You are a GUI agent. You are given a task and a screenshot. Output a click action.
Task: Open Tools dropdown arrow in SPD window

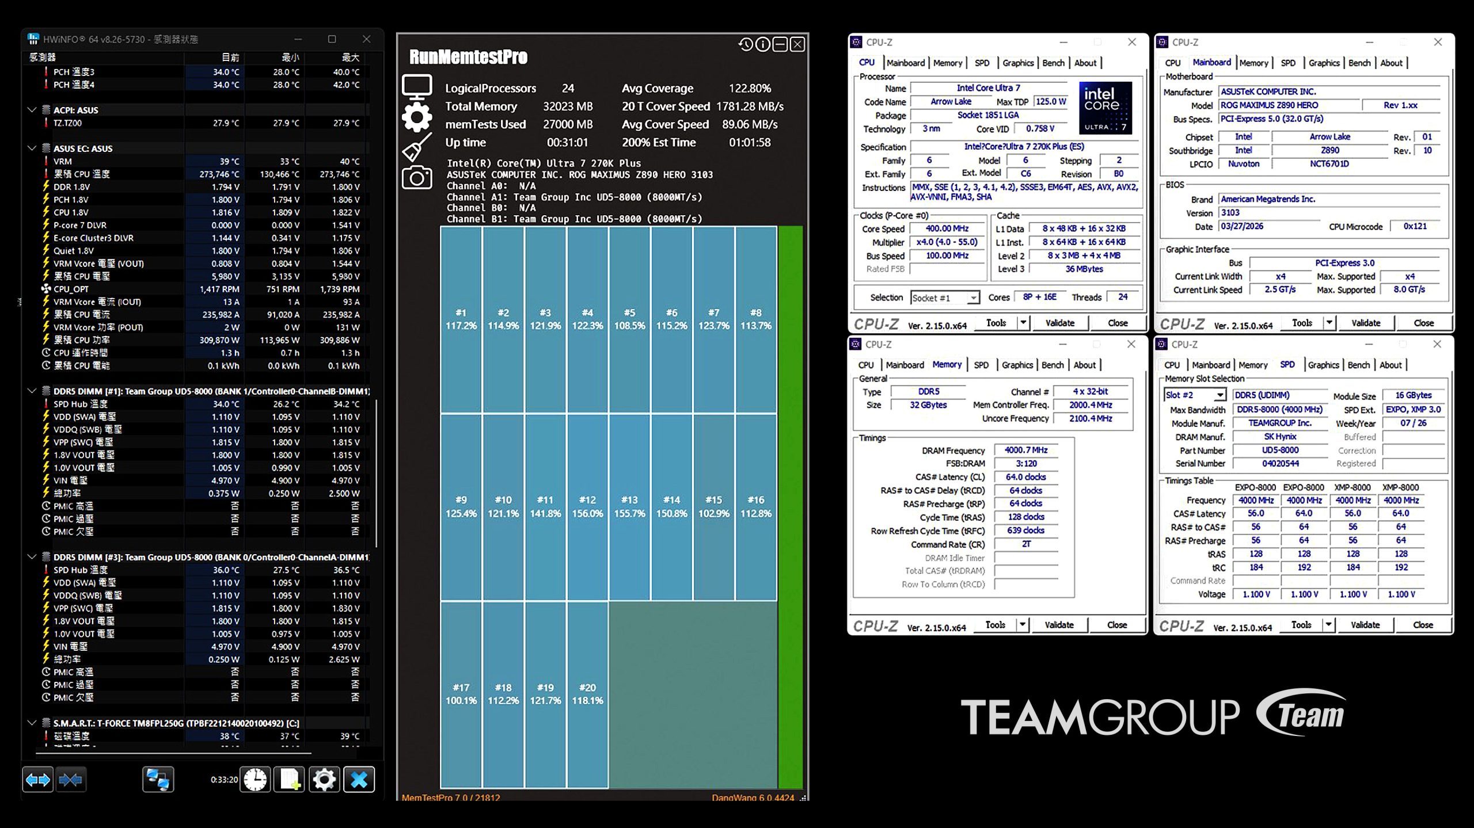1328,625
